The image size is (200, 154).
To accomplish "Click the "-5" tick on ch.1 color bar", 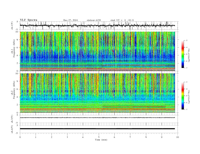I will (x=186, y=54).
